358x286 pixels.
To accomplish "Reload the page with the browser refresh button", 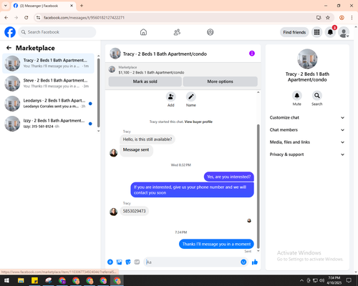I will tap(26, 18).
